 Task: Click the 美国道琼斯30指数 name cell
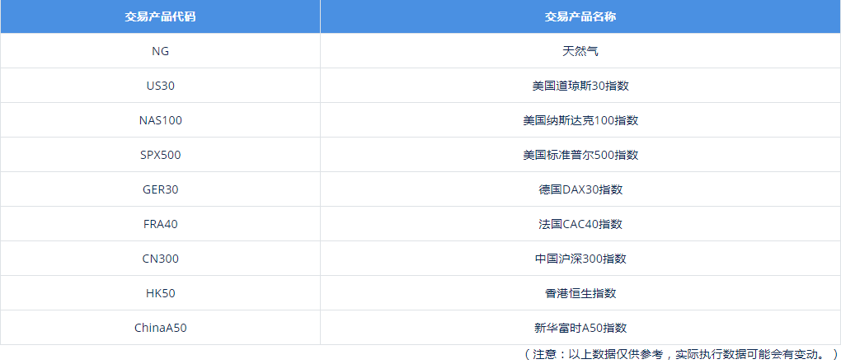point(580,86)
